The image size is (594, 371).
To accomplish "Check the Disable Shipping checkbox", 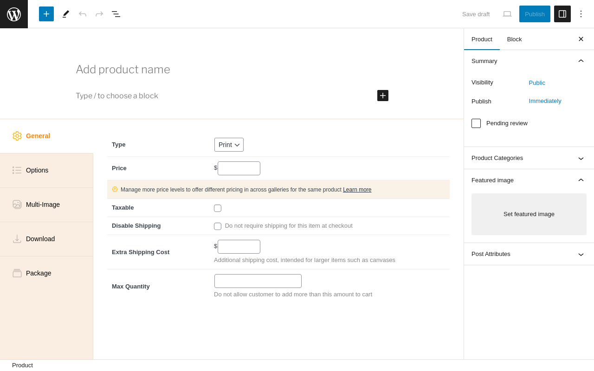I will point(218,226).
